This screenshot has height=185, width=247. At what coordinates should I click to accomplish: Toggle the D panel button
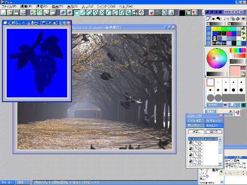216,12
